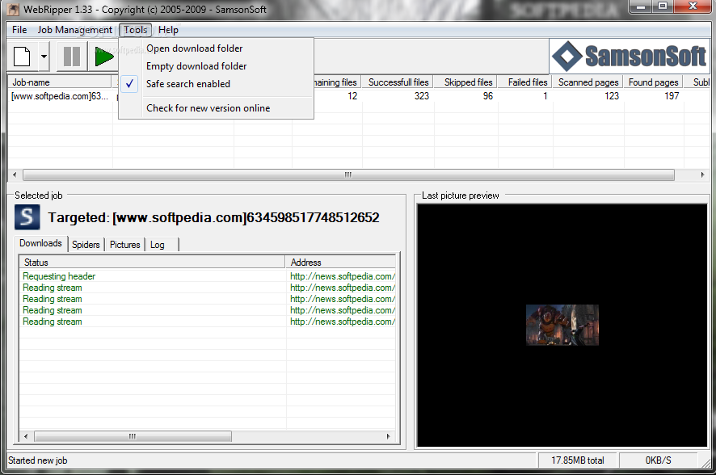Click the Scanned pages value 123
Image resolution: width=716 pixels, height=475 pixels.
click(x=612, y=96)
